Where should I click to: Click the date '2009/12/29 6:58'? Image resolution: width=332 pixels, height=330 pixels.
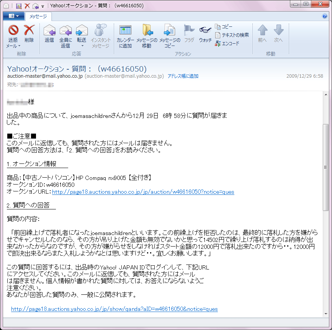click(305, 76)
